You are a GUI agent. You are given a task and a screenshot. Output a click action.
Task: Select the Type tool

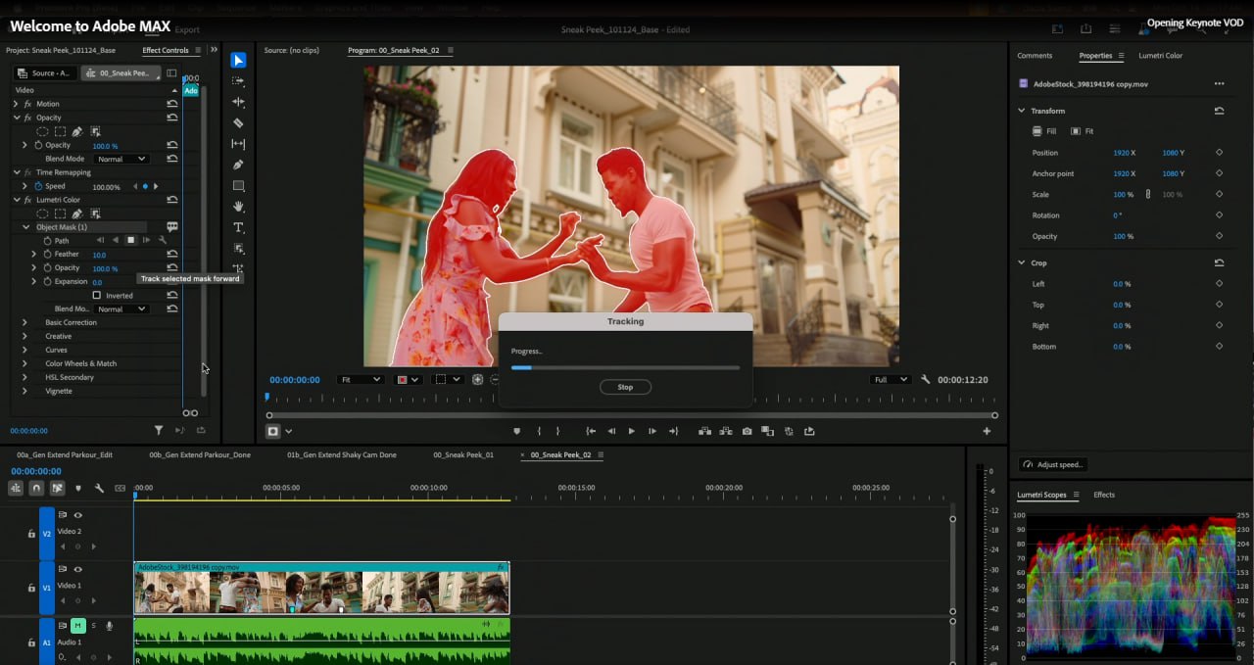tap(238, 227)
